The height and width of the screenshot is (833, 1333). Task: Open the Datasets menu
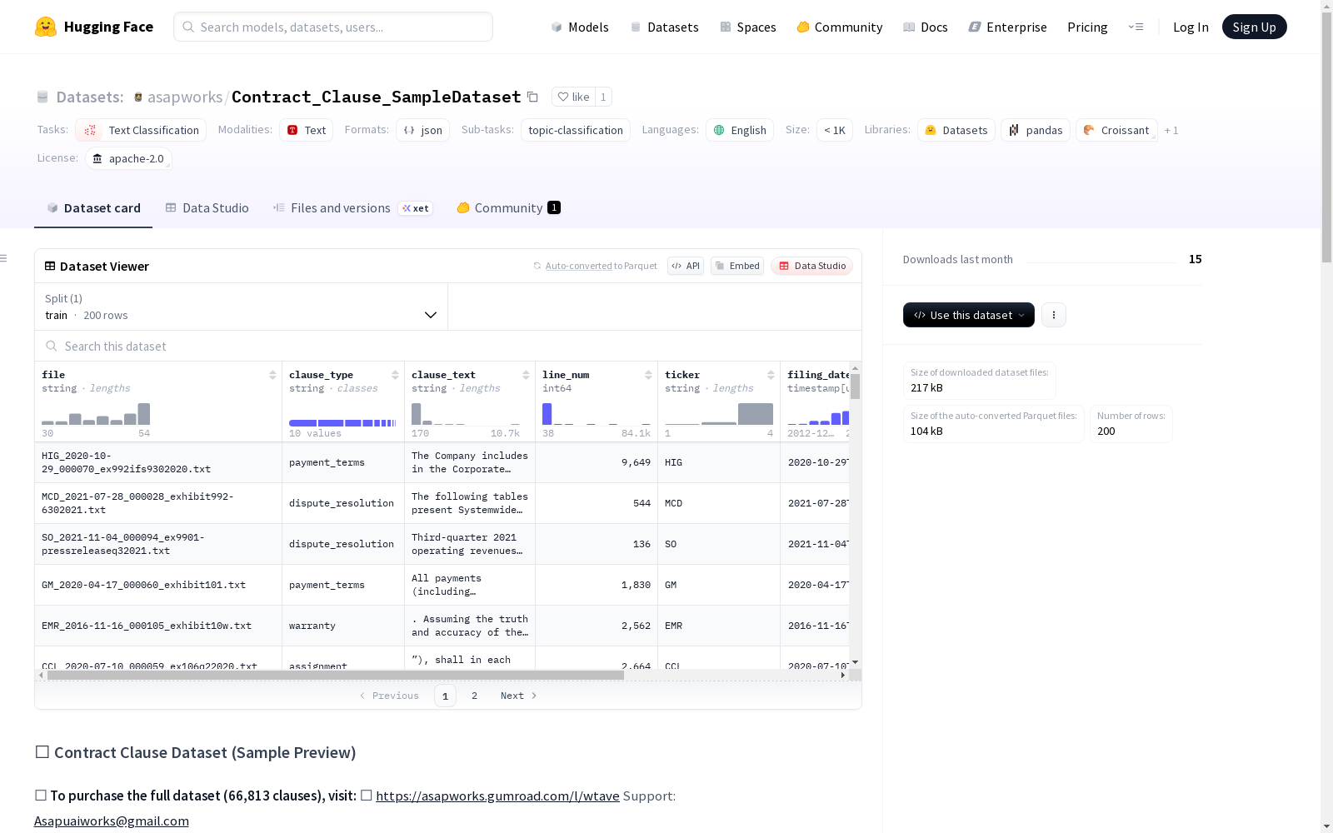[x=664, y=27]
